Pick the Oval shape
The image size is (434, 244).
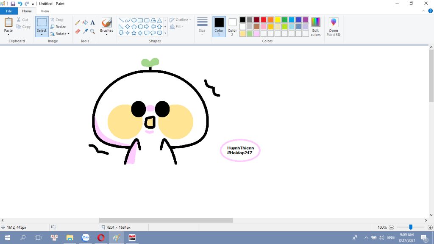(x=134, y=20)
